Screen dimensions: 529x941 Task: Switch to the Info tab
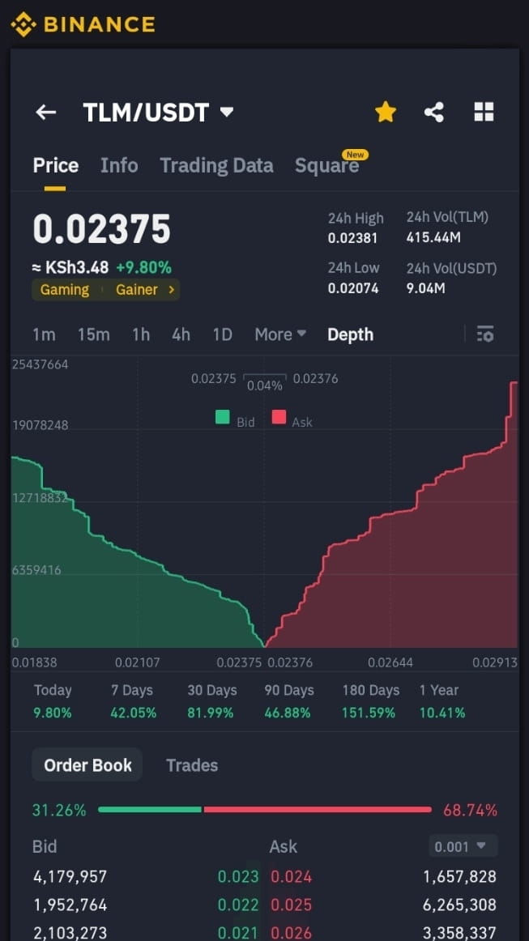119,166
